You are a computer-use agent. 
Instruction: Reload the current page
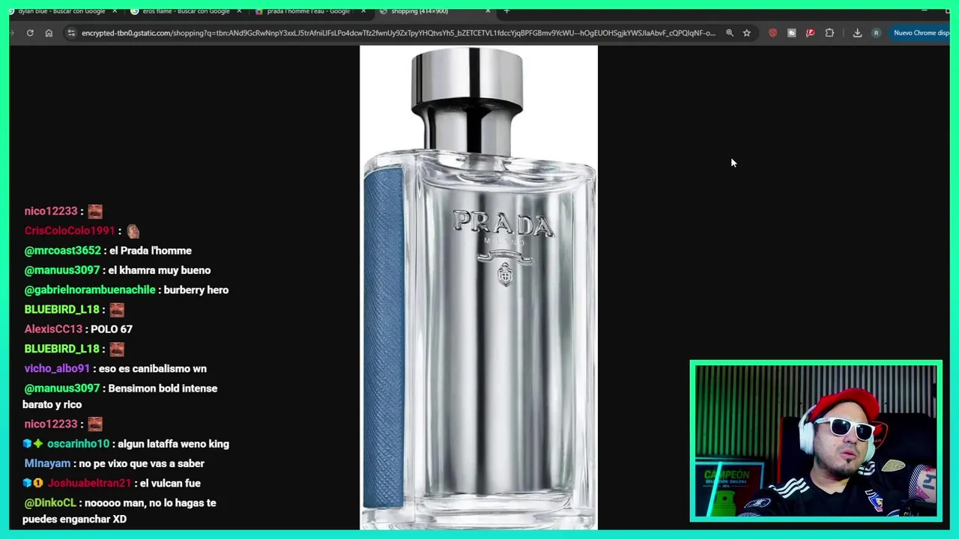30,33
